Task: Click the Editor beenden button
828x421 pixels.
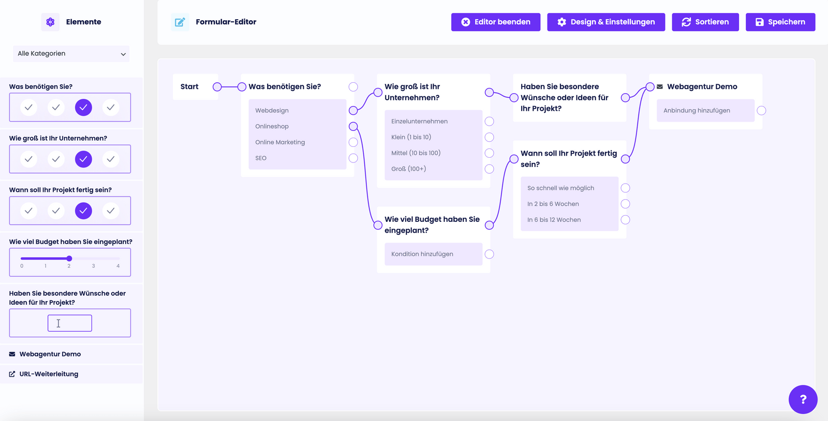Action: pyautogui.click(x=495, y=22)
